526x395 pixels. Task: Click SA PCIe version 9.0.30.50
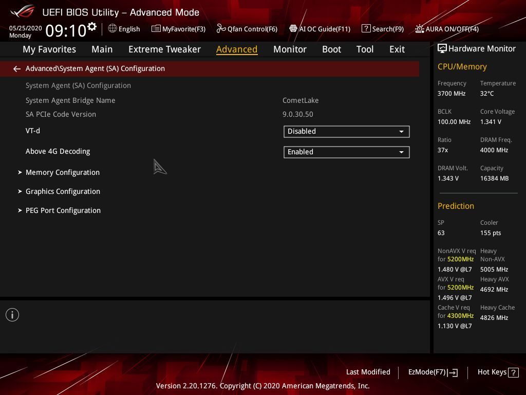(x=298, y=114)
